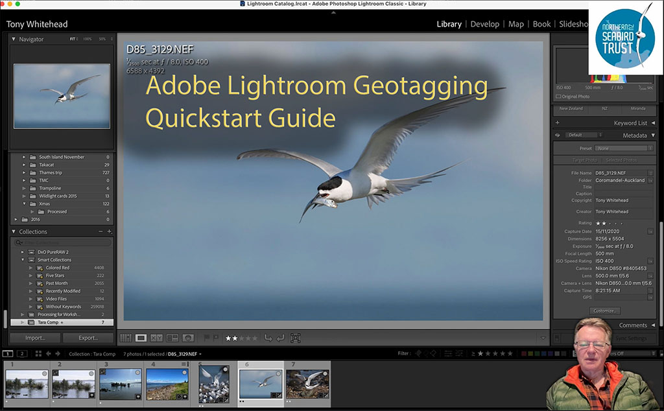664x411 pixels.
Task: Open the Default metadata view dropdown
Action: point(584,135)
